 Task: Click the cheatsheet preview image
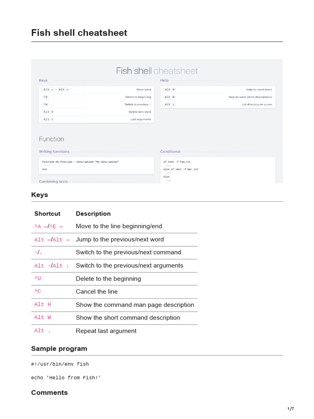pyautogui.click(x=157, y=121)
